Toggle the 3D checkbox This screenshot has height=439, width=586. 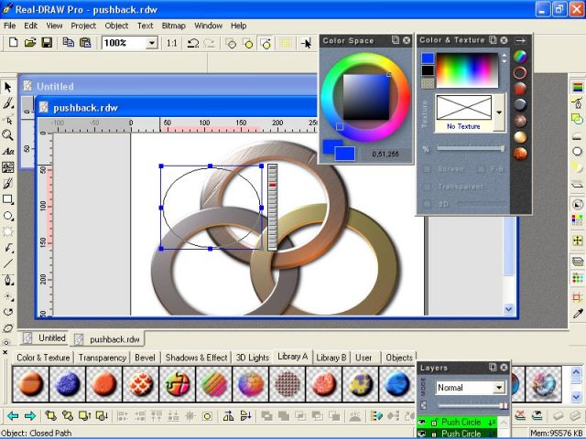pyautogui.click(x=427, y=204)
